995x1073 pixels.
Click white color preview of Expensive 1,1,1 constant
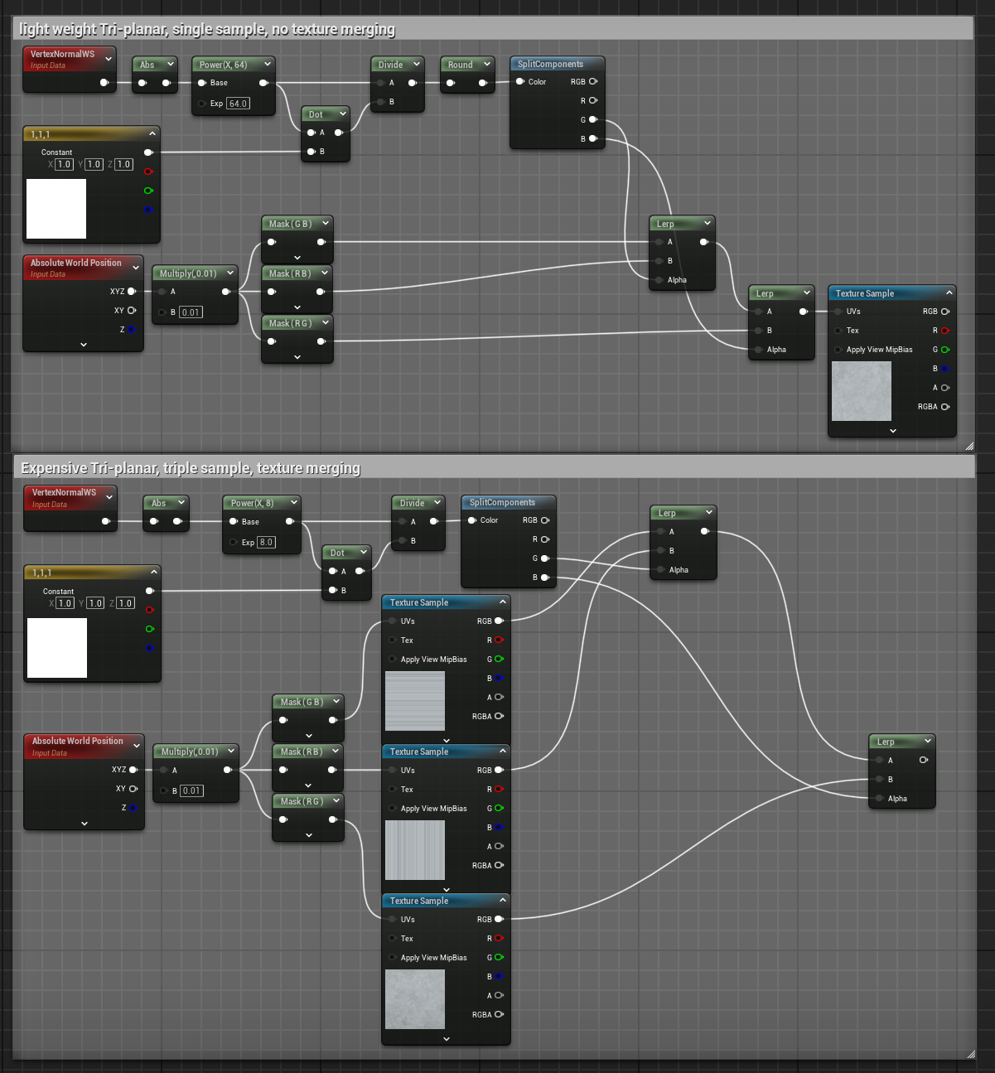(x=57, y=648)
